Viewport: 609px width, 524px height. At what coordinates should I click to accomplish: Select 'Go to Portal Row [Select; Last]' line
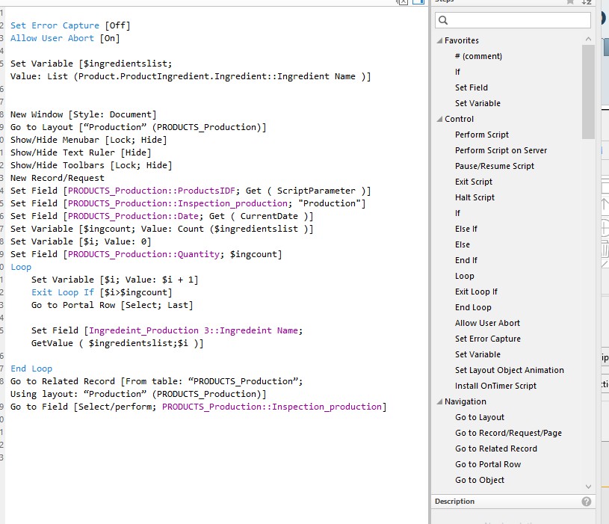click(112, 305)
